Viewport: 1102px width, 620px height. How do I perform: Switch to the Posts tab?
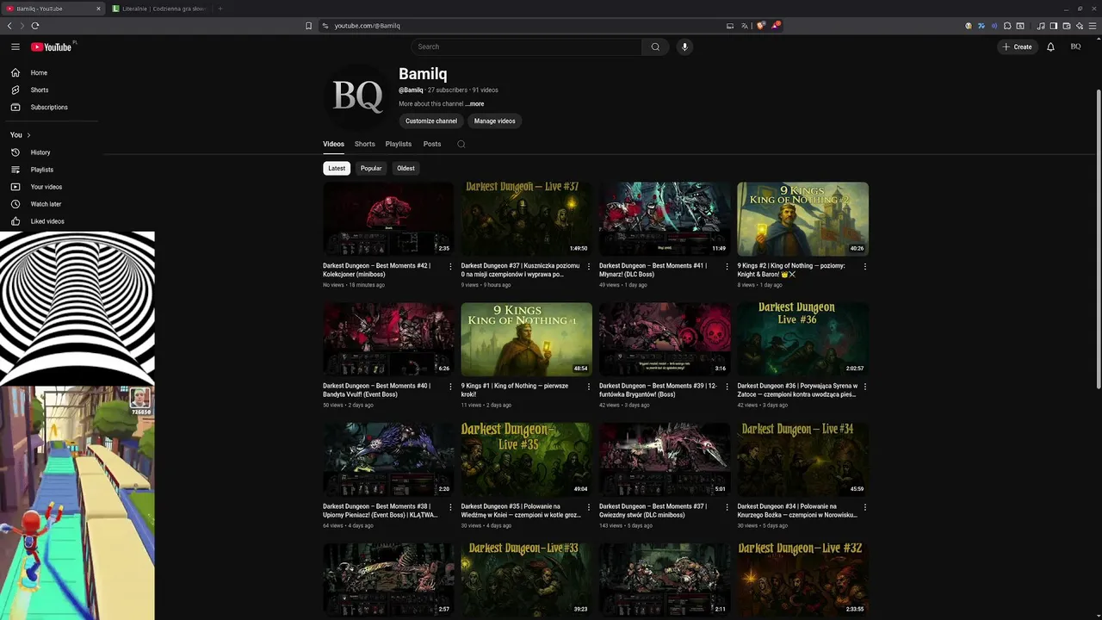(x=432, y=144)
